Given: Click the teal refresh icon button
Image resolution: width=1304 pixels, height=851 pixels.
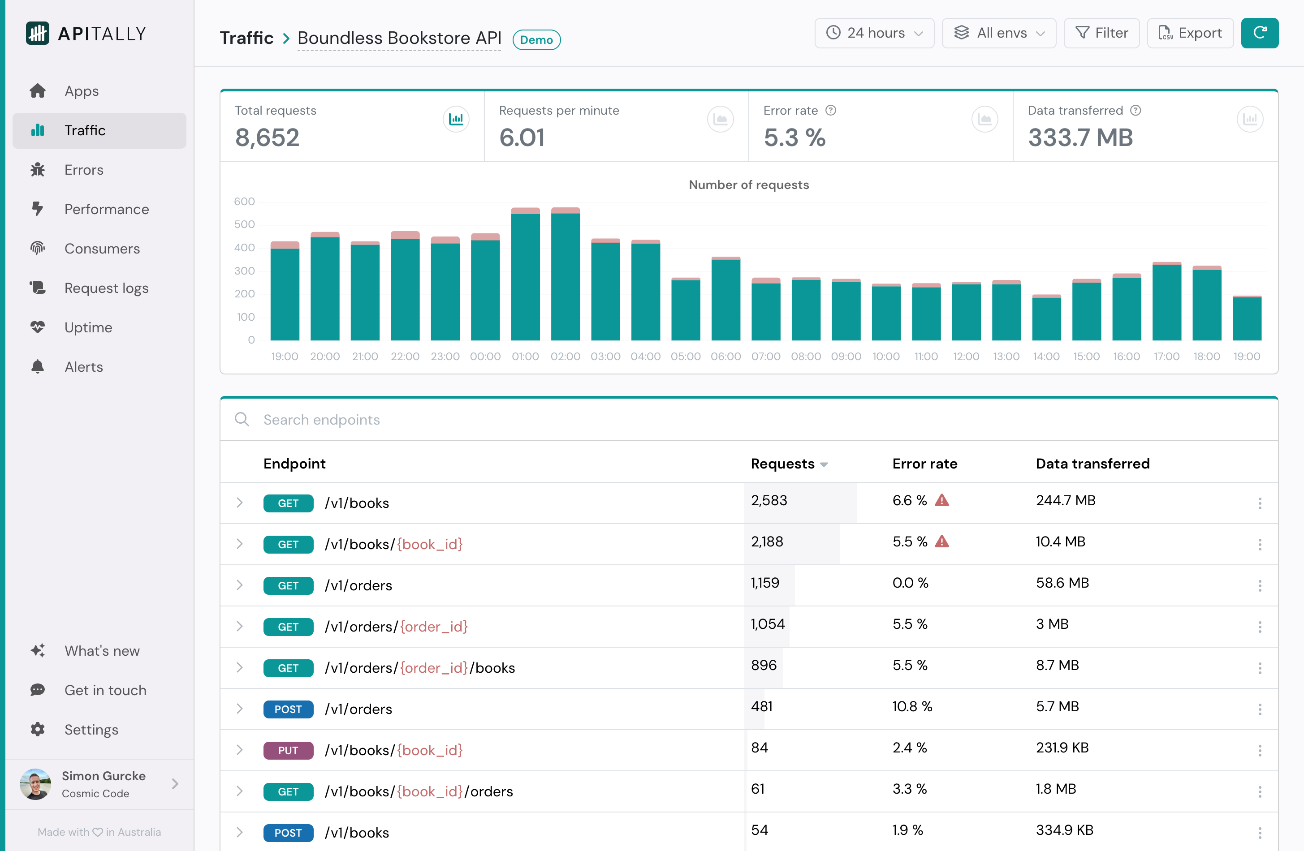Looking at the screenshot, I should (1259, 33).
